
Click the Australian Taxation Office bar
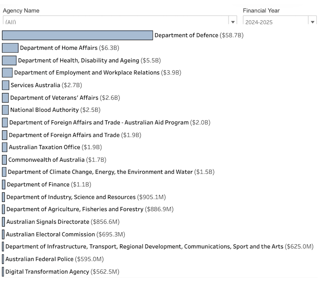point(4,147)
